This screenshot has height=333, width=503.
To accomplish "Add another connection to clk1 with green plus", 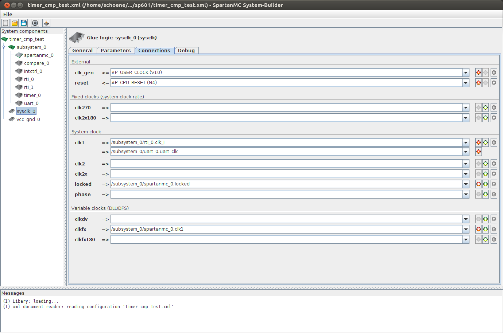I will (x=485, y=142).
